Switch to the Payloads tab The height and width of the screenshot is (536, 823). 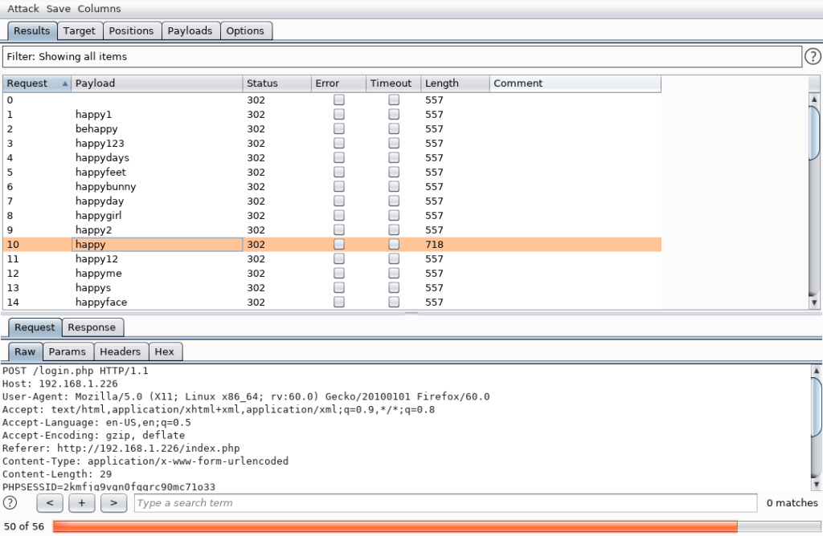click(x=190, y=30)
